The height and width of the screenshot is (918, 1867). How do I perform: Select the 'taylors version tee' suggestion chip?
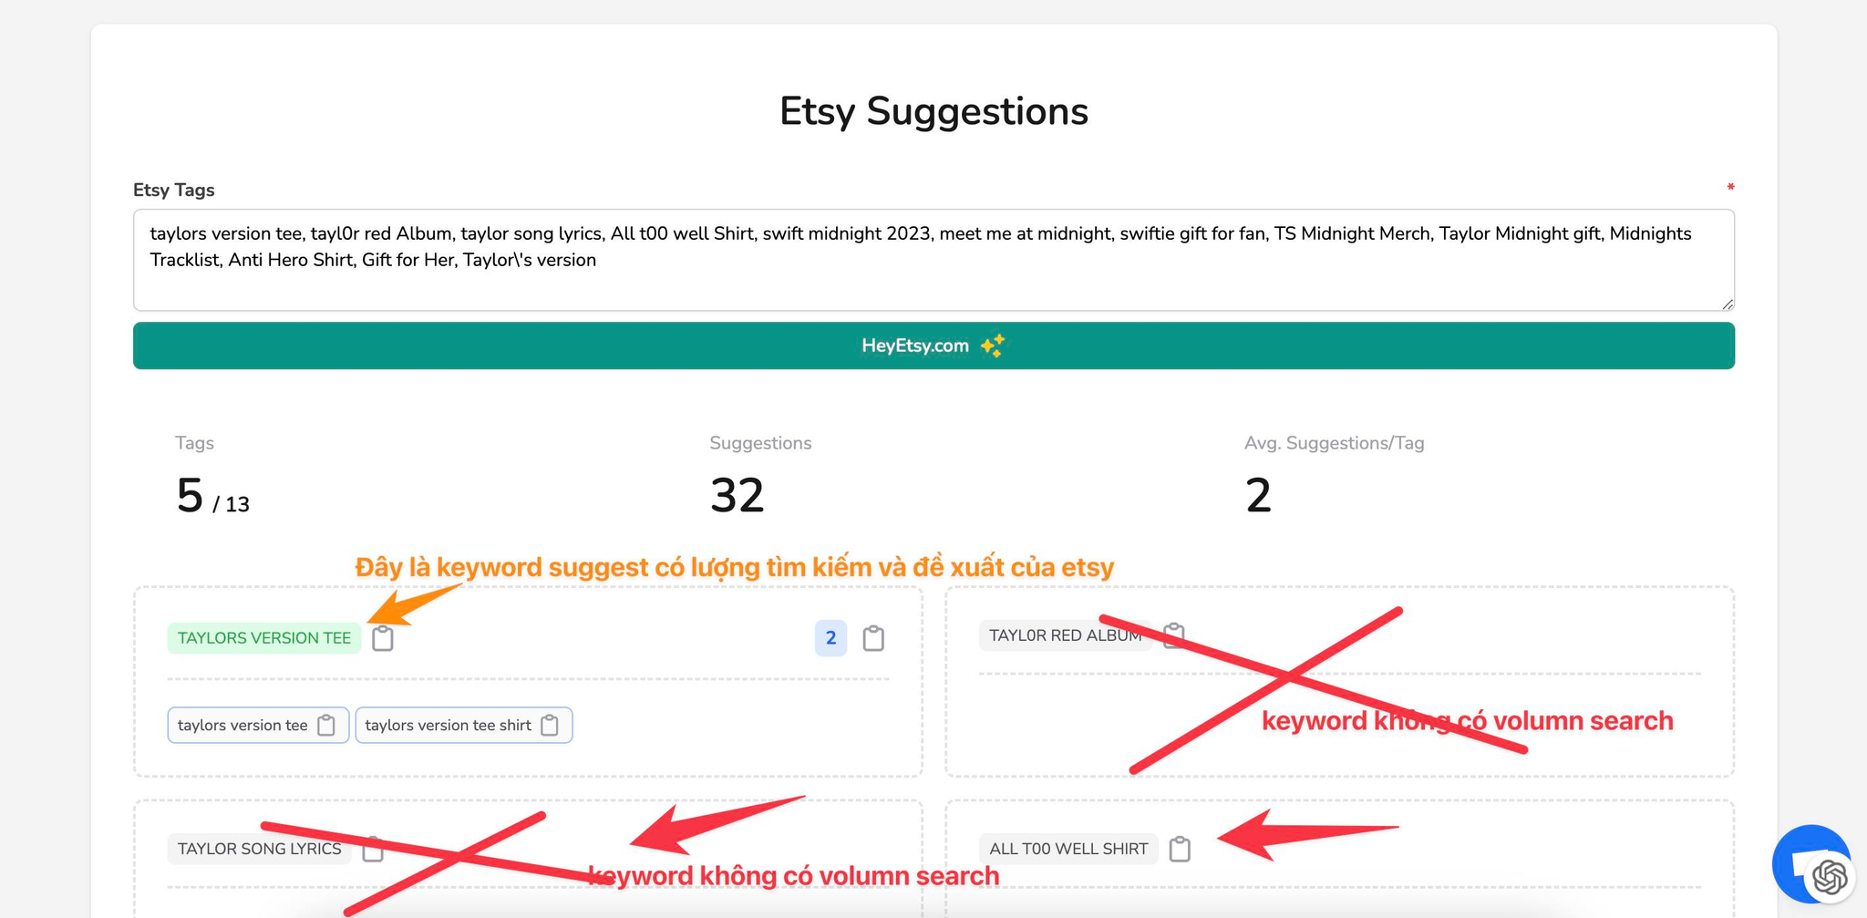coord(258,726)
